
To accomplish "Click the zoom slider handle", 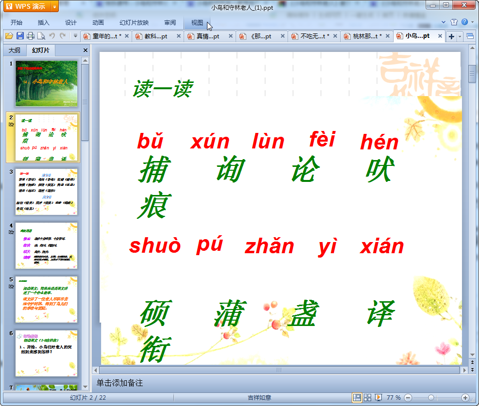I will click(x=431, y=398).
